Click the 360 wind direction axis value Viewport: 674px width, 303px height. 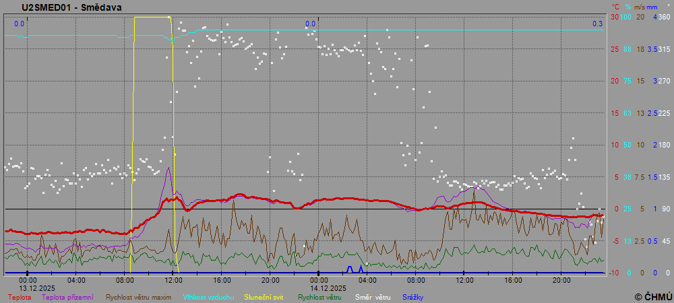click(x=664, y=17)
